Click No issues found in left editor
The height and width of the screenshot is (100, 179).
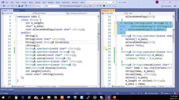18,86
